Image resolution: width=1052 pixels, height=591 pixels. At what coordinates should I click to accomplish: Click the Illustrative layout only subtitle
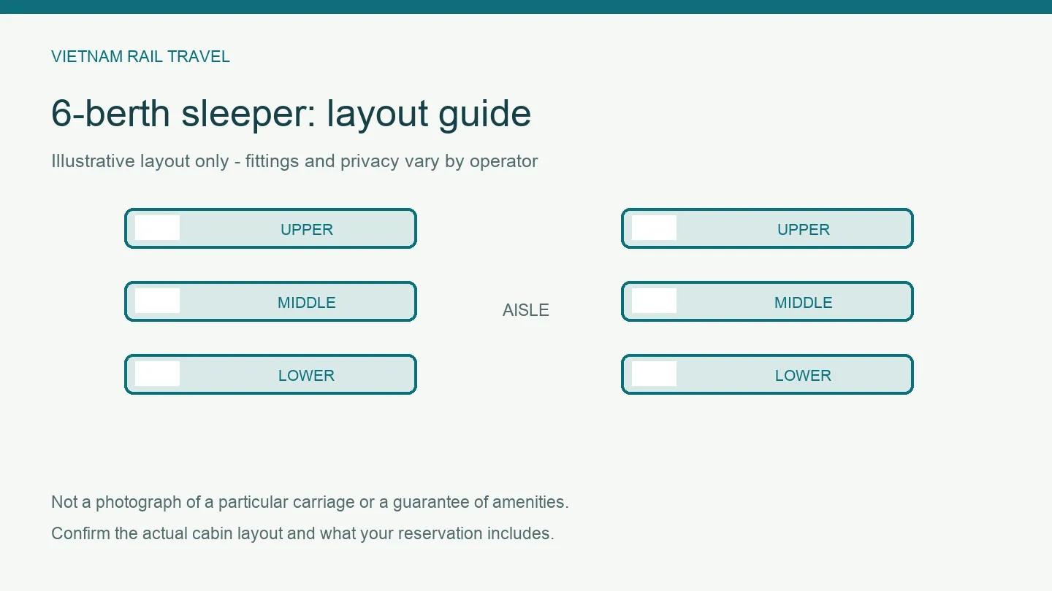pos(294,161)
